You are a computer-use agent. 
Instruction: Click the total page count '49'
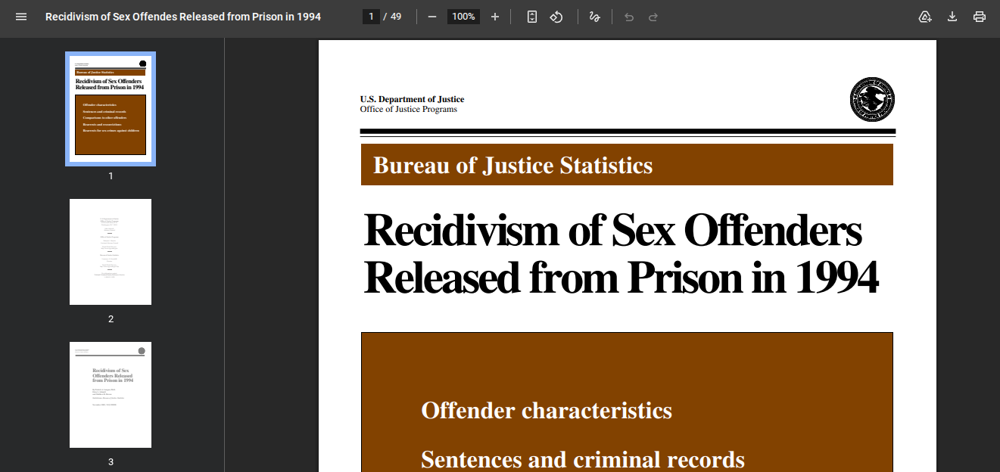pos(396,17)
